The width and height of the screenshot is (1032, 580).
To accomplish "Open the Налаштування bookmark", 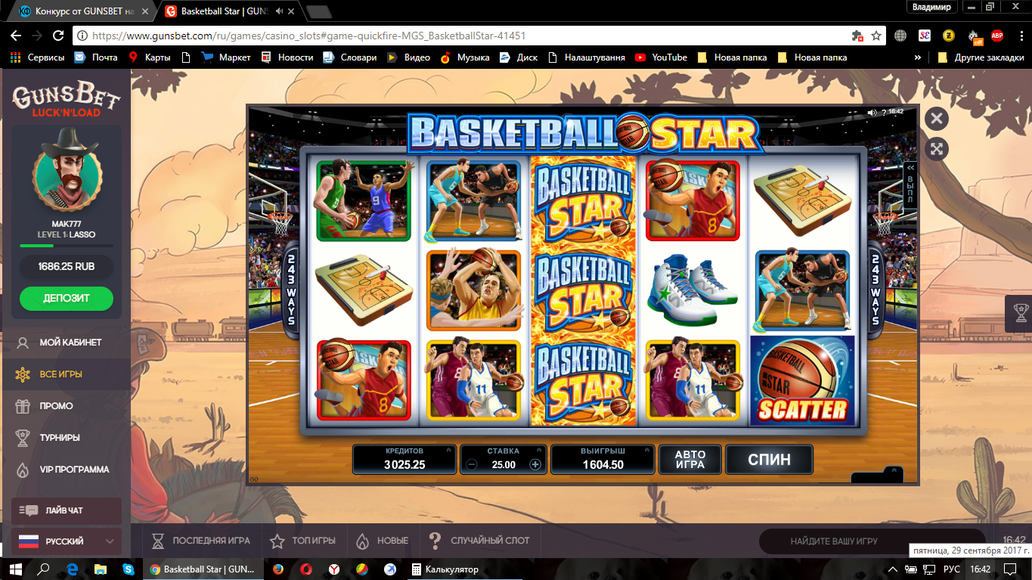I will click(587, 57).
